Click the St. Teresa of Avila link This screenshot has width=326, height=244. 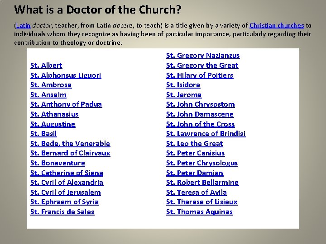pyautogui.click(x=197, y=192)
